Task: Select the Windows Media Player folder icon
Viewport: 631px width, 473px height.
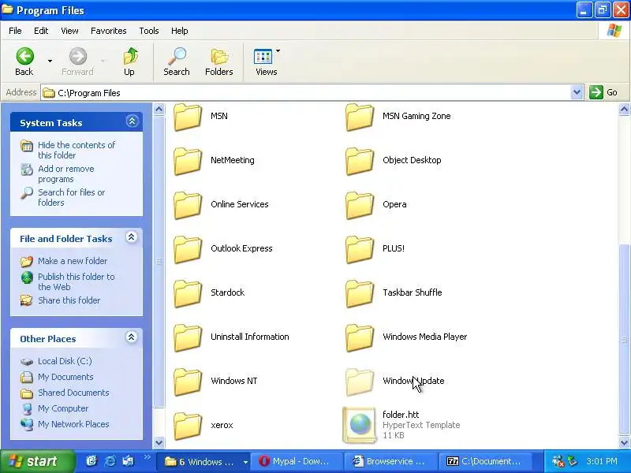Action: [x=360, y=338]
